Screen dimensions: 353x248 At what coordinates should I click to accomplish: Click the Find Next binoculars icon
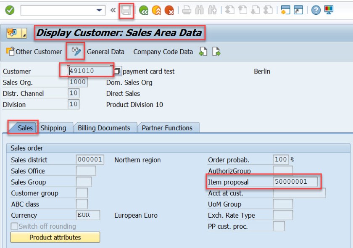pyautogui.click(x=212, y=11)
